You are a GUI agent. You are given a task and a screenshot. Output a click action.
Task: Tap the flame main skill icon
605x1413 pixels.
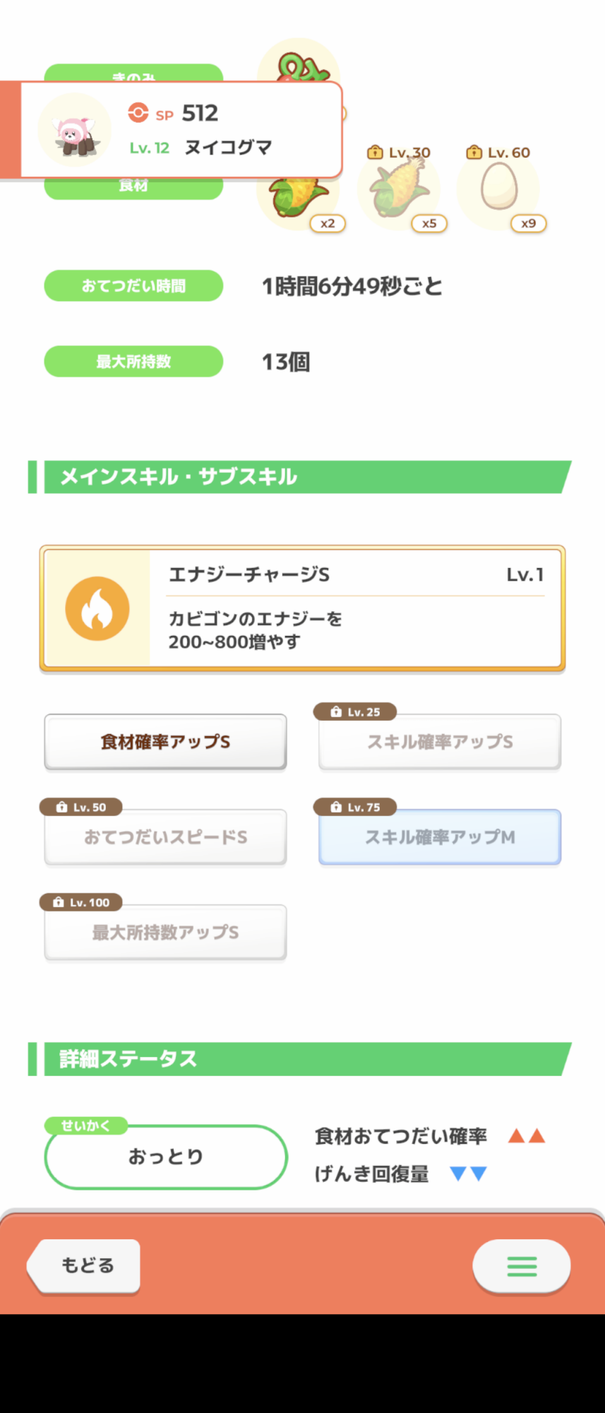pos(97,609)
